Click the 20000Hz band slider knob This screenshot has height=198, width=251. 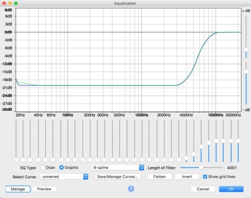pyautogui.click(x=238, y=141)
